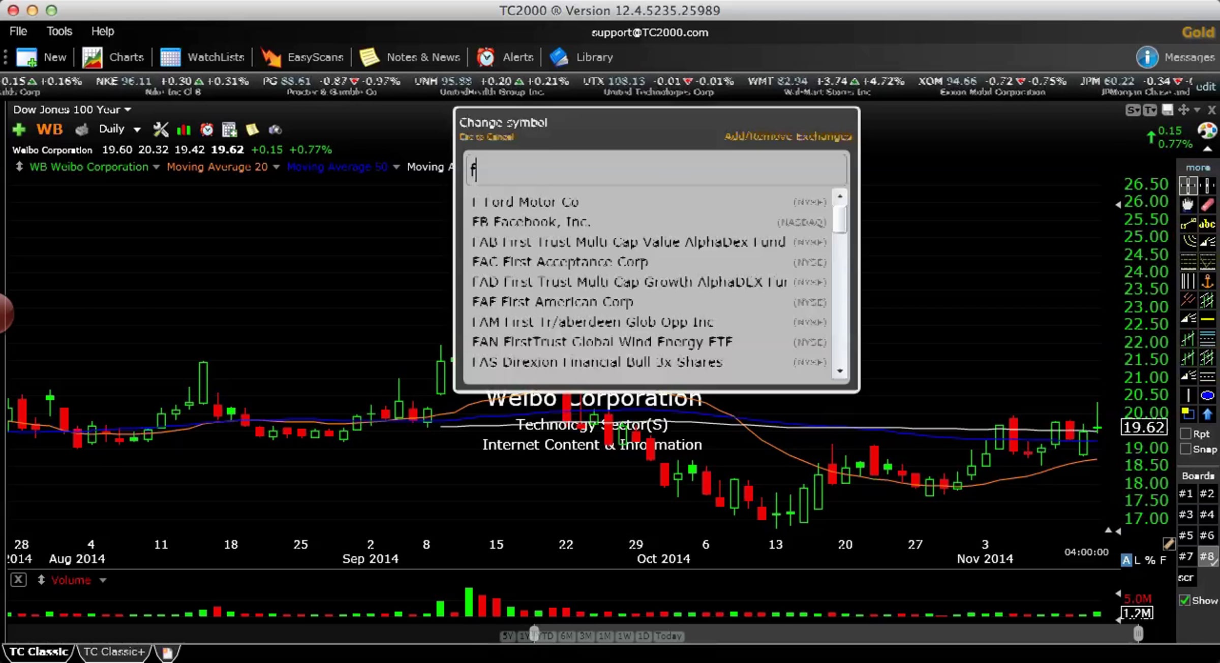Open chart settings wrench-and-screwdriver icon

pos(161,130)
